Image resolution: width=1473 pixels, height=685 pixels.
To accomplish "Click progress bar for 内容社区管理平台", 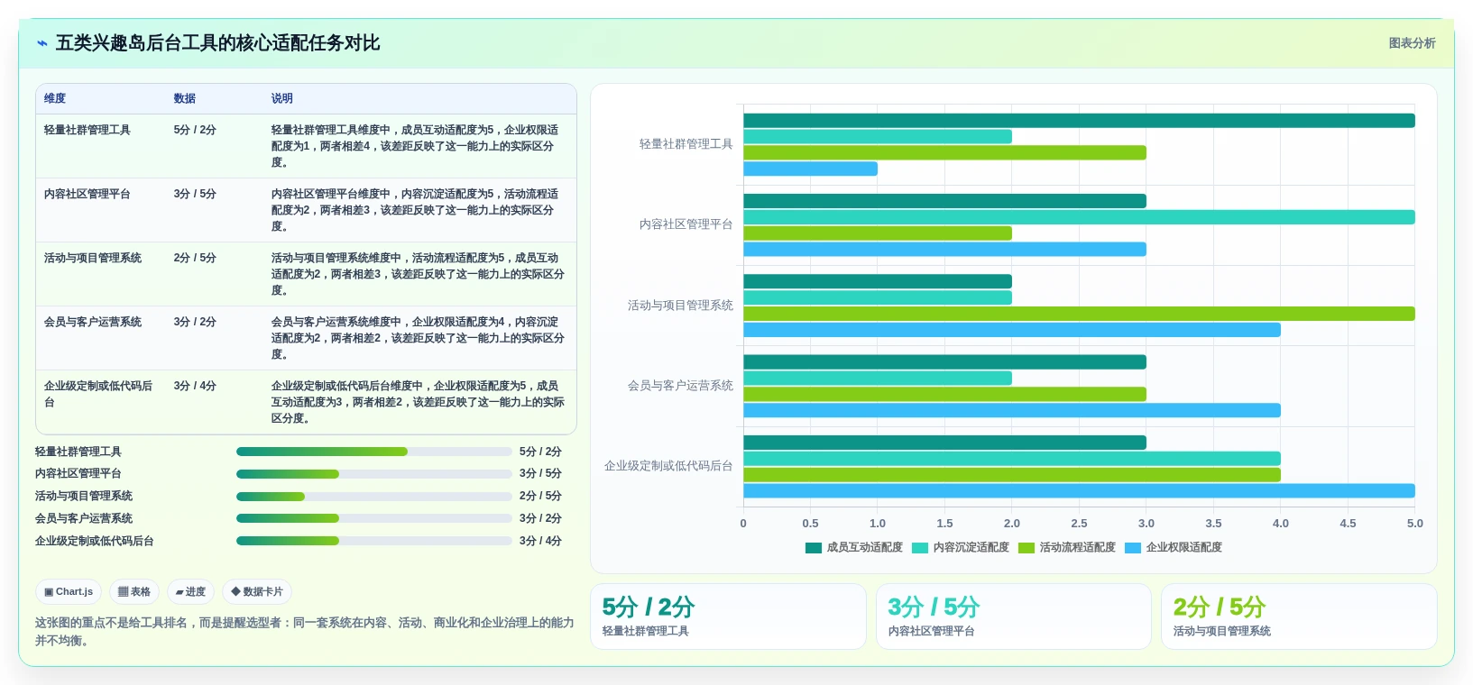I will coord(374,474).
